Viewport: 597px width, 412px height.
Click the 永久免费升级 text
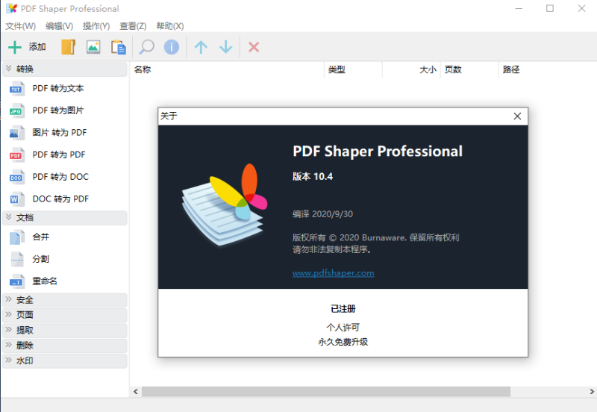(343, 342)
